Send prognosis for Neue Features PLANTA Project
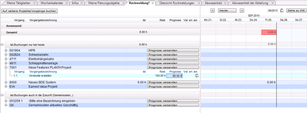307x113 pixels. [173, 67]
